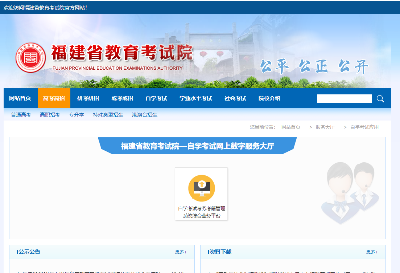Open the 社会考试 navigation item
Screen dimensions: 400x273
pos(235,98)
